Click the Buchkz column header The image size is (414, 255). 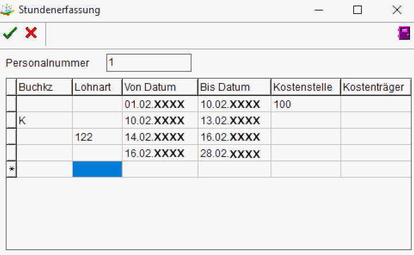(x=44, y=87)
